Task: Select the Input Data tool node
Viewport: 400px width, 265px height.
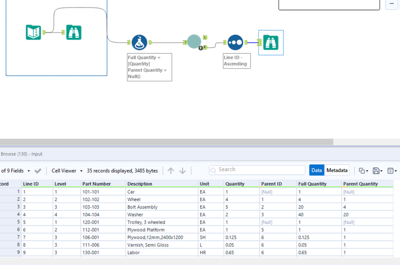Action: pos(34,32)
